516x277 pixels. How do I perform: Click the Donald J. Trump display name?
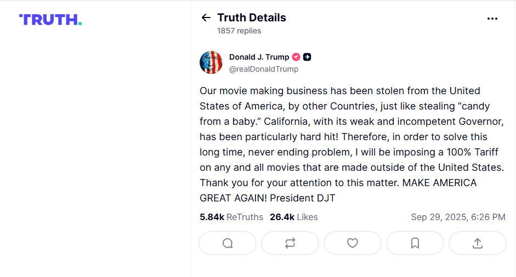pyautogui.click(x=259, y=57)
